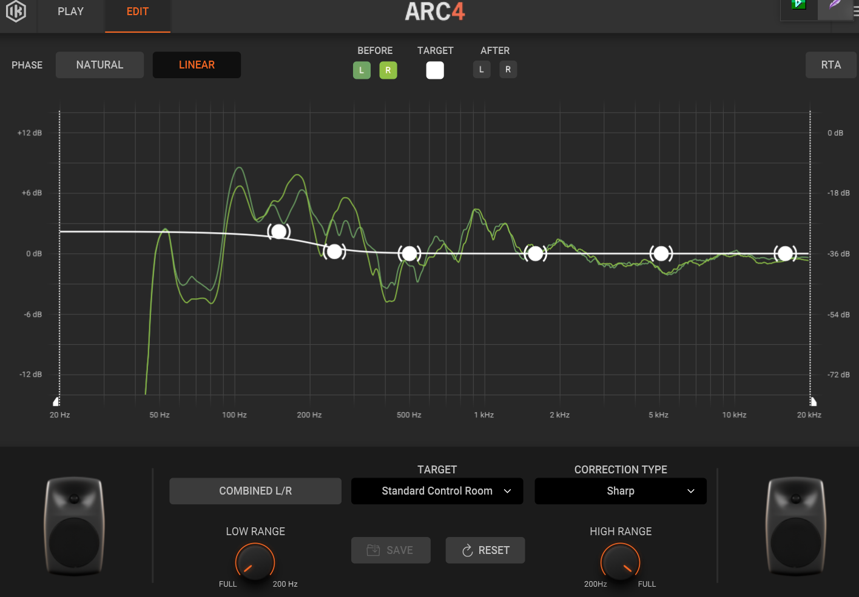The height and width of the screenshot is (597, 859).
Task: Toggle the AFTER R curve
Action: tap(508, 70)
